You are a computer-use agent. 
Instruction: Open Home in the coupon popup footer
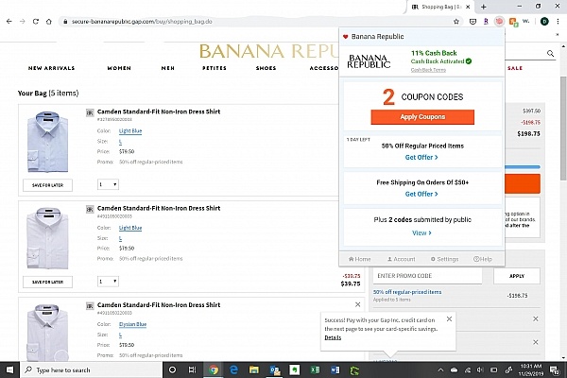359,259
